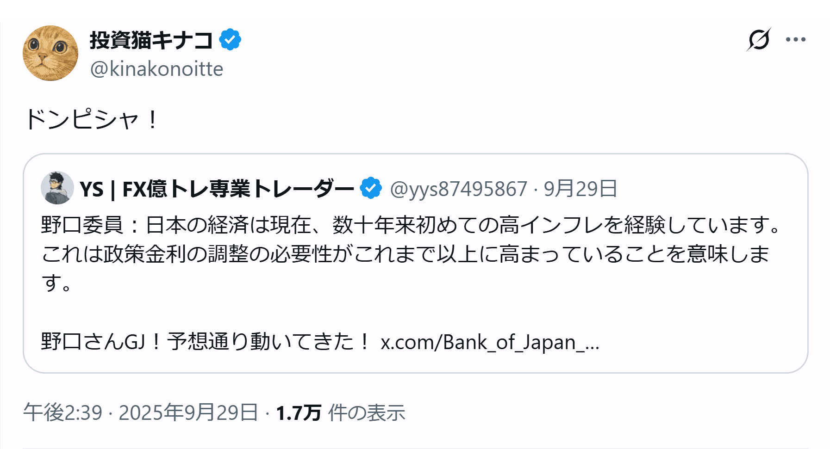
Task: Click the verified badge next to YS trader name
Action: [x=371, y=188]
